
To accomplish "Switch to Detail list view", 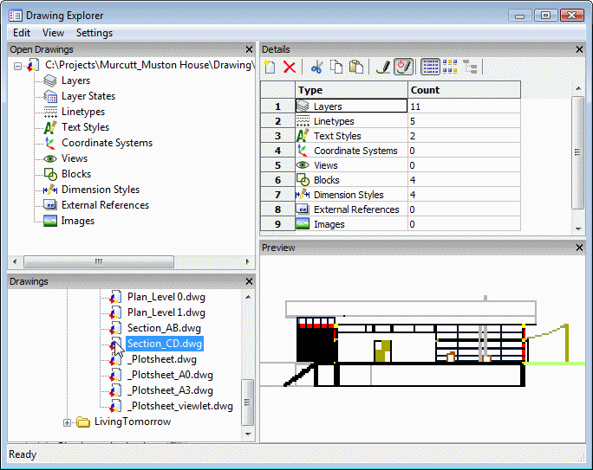I will 430,68.
